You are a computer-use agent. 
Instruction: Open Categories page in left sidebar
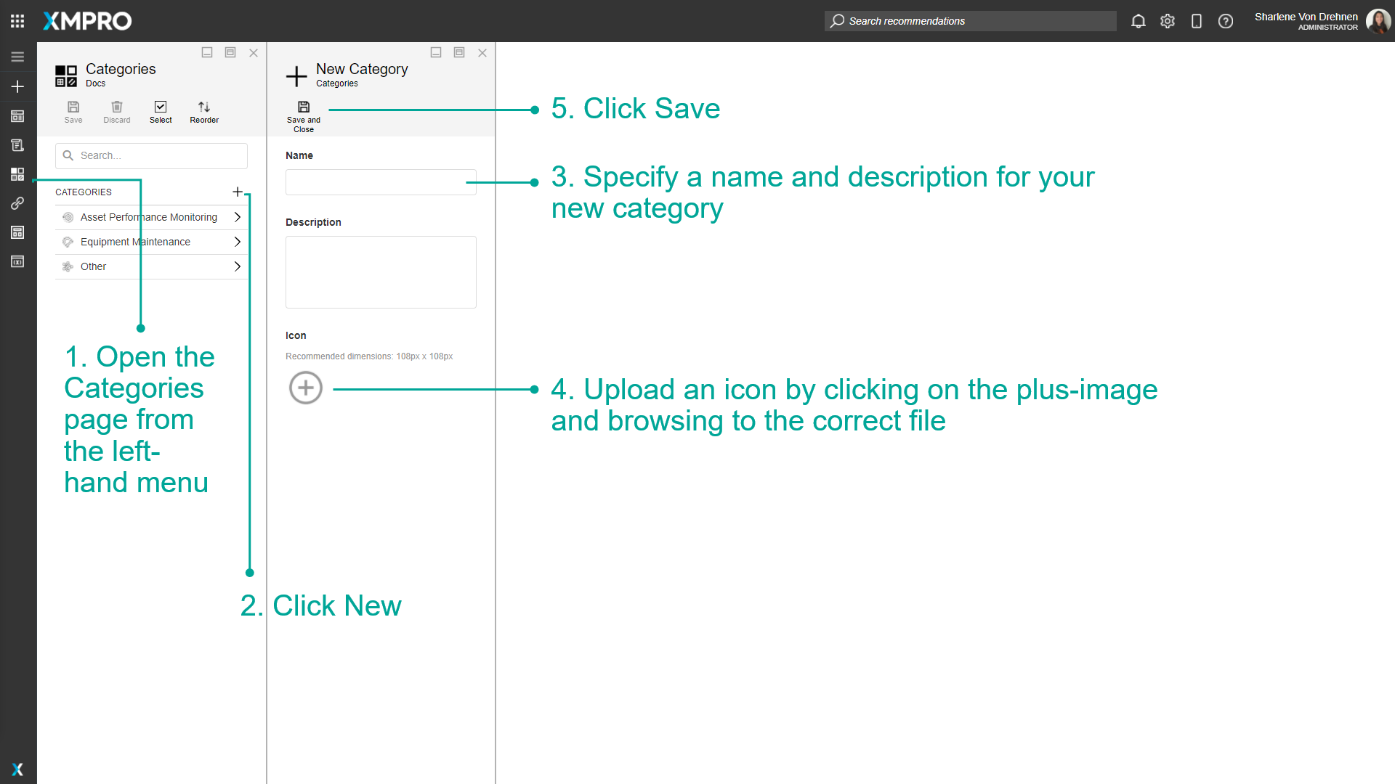(17, 174)
